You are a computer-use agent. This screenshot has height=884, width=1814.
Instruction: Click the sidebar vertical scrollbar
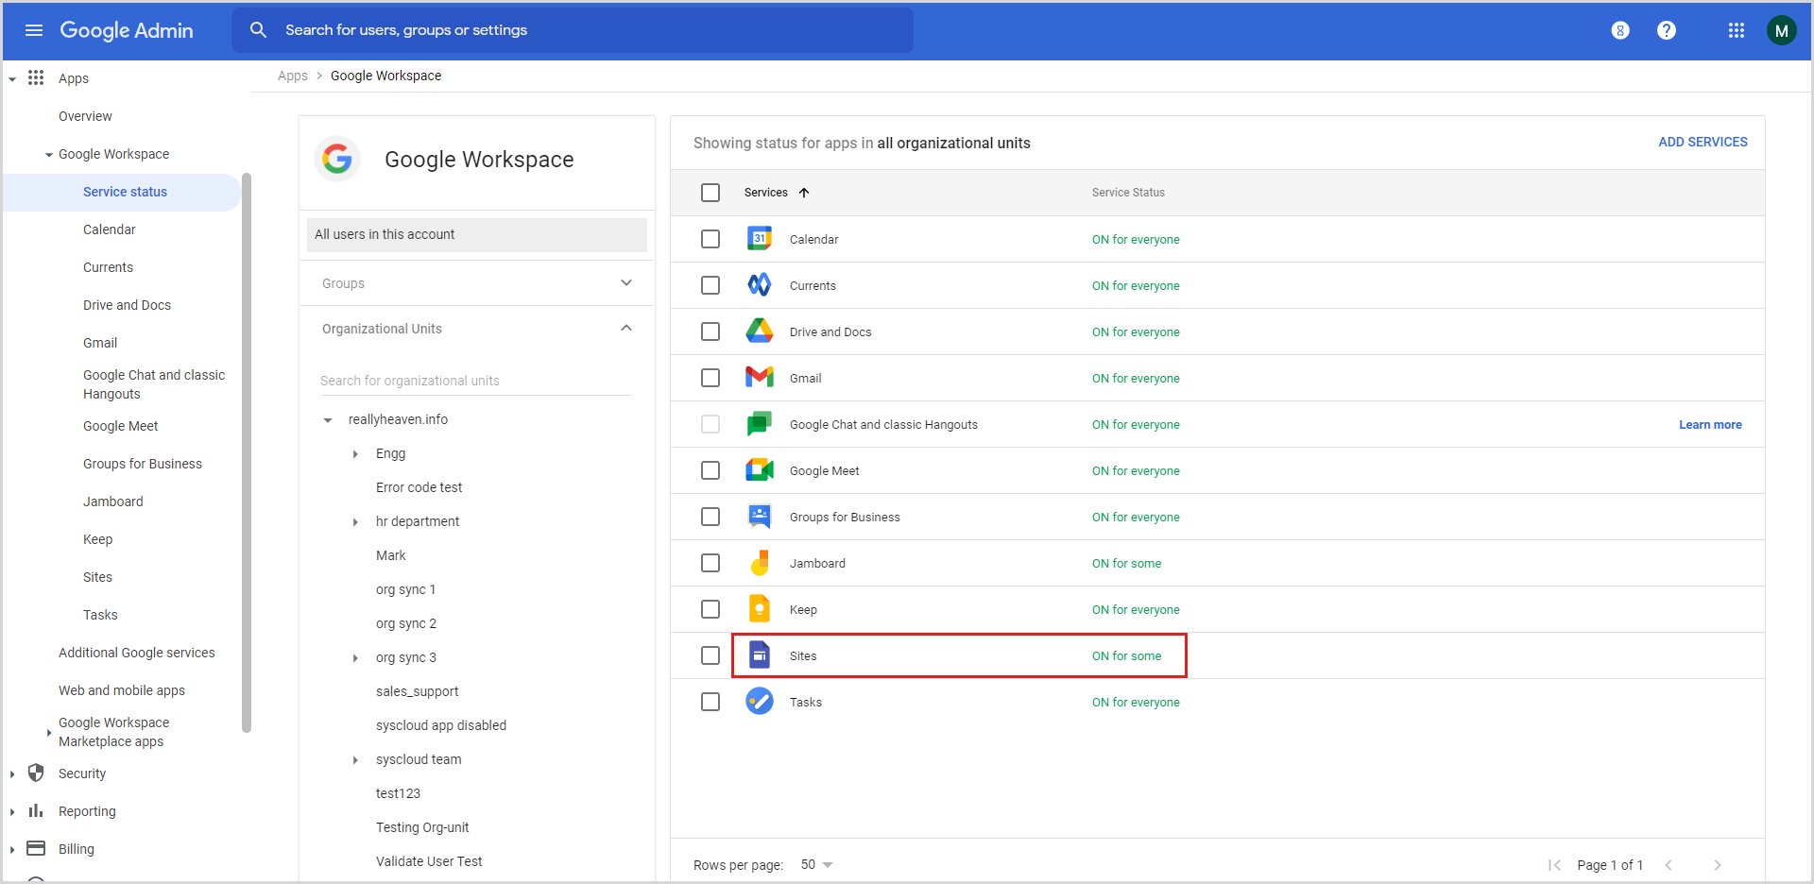click(x=247, y=451)
